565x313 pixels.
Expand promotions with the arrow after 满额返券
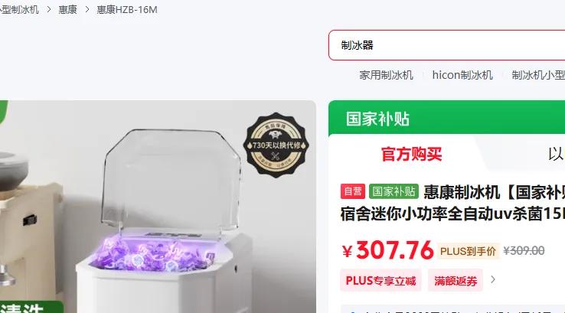[493, 279]
